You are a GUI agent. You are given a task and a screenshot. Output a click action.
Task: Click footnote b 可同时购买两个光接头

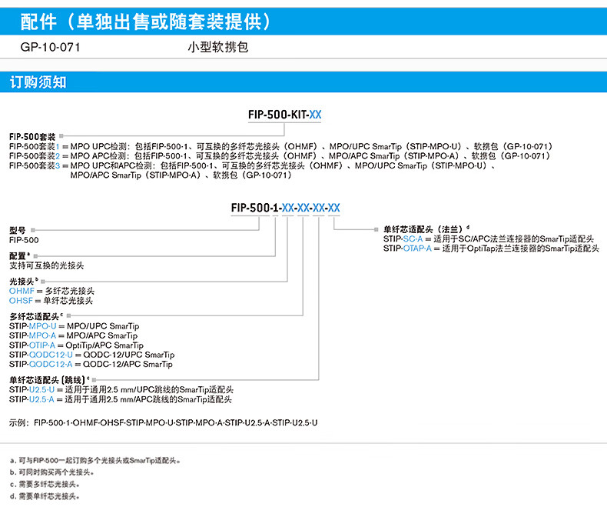52,472
